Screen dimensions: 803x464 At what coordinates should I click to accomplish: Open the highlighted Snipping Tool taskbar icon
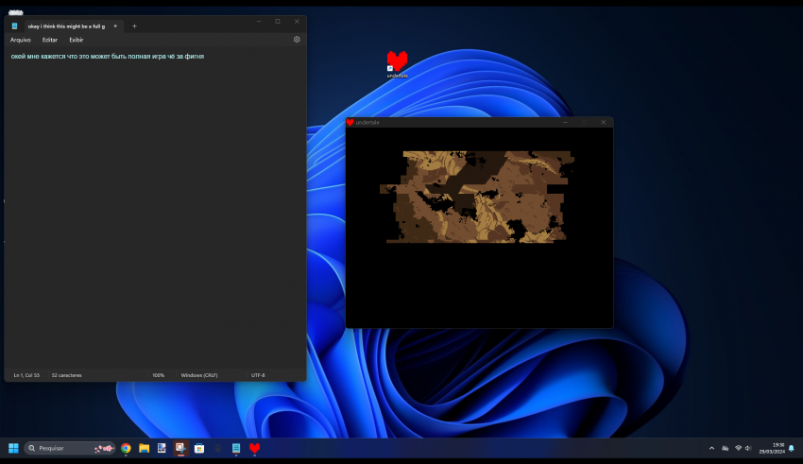coord(180,448)
